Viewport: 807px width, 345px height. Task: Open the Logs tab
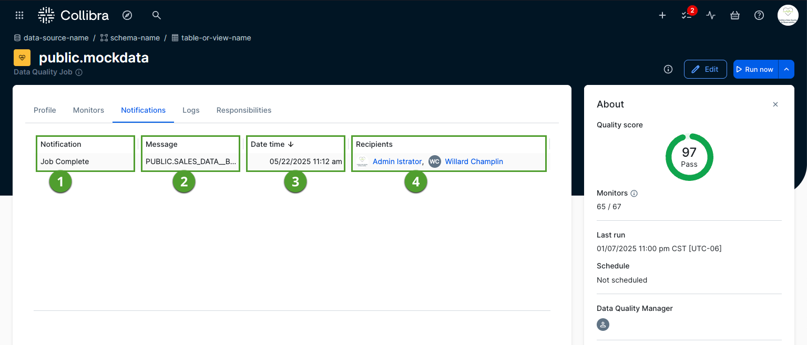click(x=191, y=110)
